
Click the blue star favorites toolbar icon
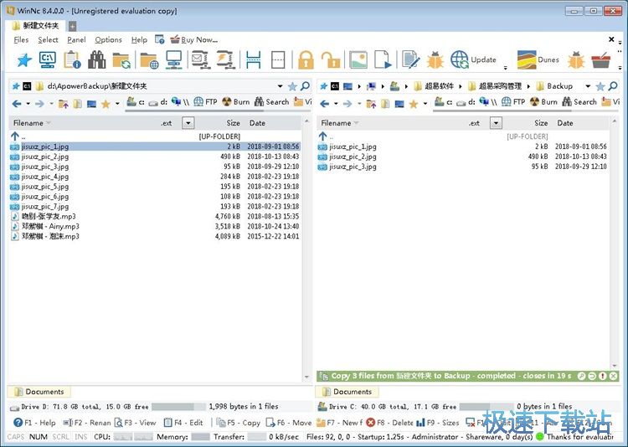23,59
